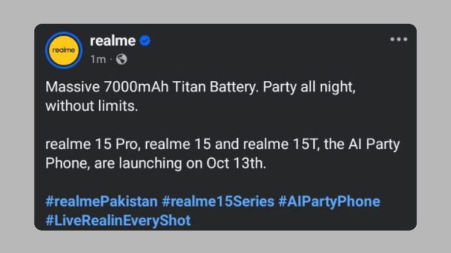Screen dimensions: 451x253
Task: Follow the #AIPartyPhone hashtag link
Action: 329,201
